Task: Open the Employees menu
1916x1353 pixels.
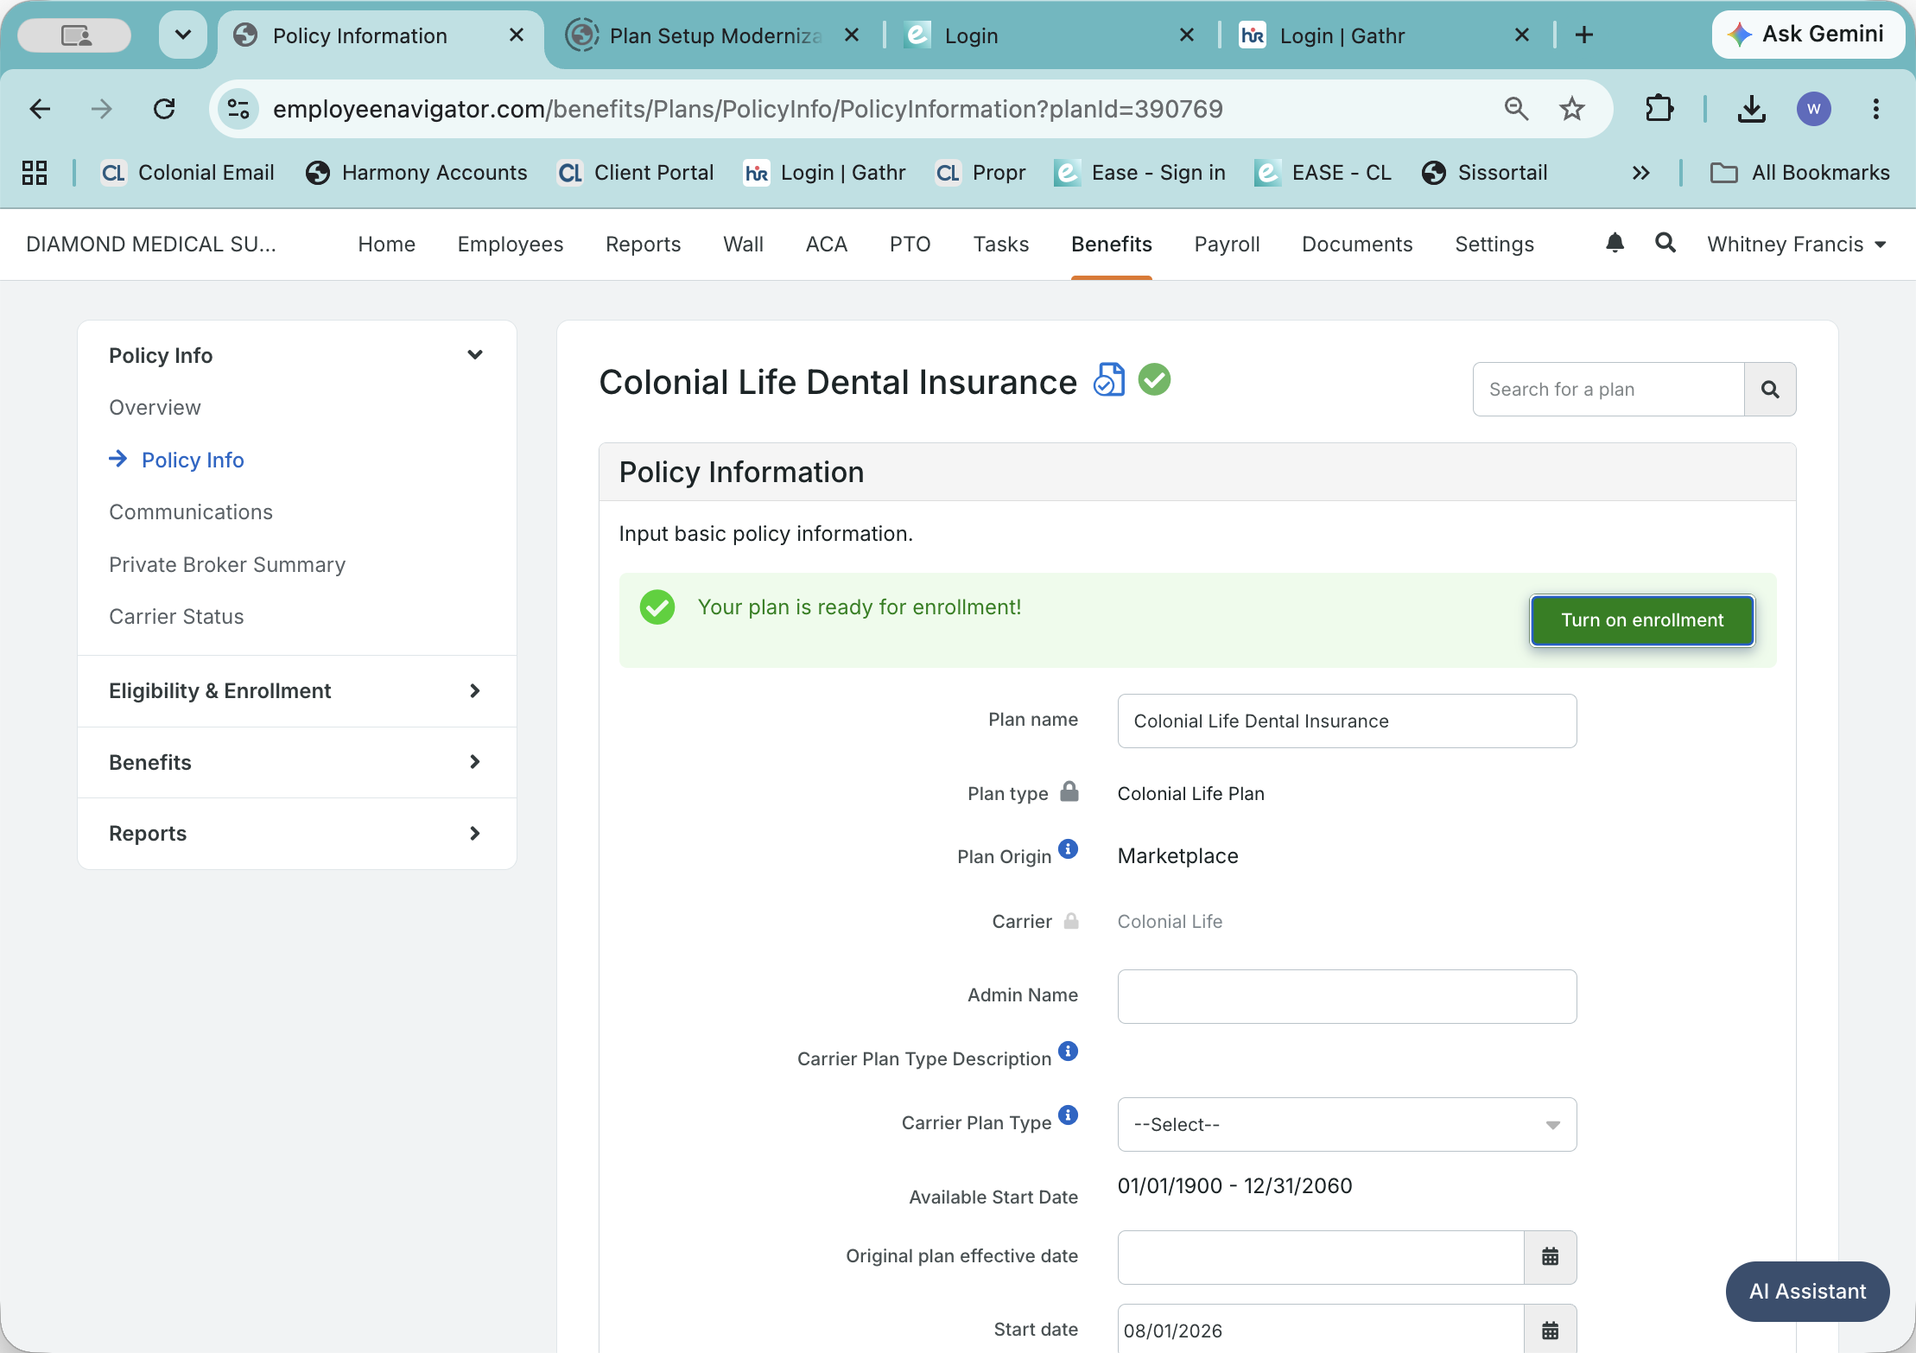Action: [x=511, y=245]
